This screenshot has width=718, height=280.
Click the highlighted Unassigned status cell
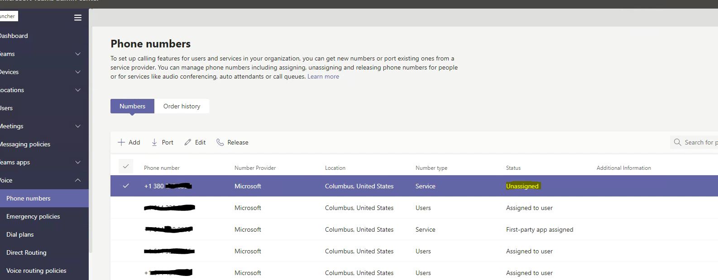pyautogui.click(x=522, y=186)
